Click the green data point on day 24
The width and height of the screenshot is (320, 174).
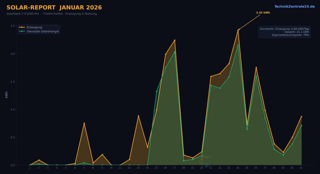238,45
